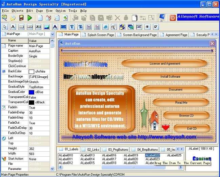Click the page preview magnifier icon

tap(57, 18)
